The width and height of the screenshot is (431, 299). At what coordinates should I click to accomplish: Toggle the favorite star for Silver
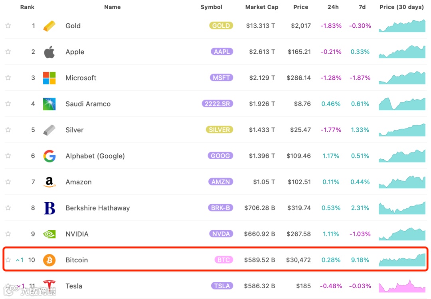click(8, 130)
